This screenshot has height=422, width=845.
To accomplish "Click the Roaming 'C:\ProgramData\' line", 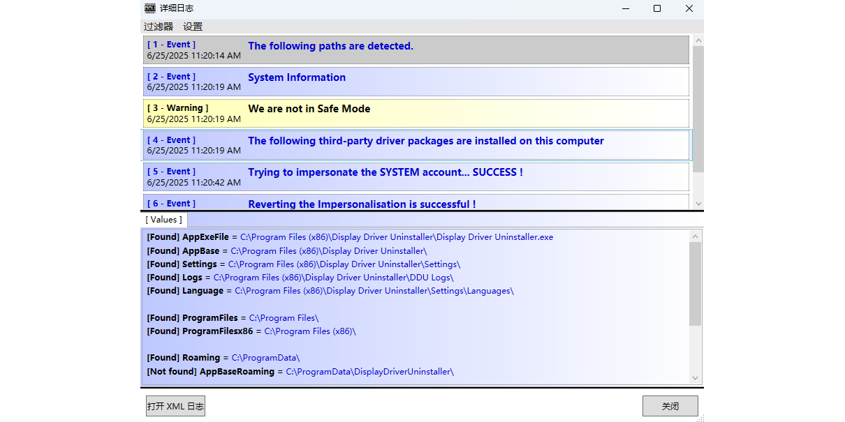I will [x=223, y=358].
